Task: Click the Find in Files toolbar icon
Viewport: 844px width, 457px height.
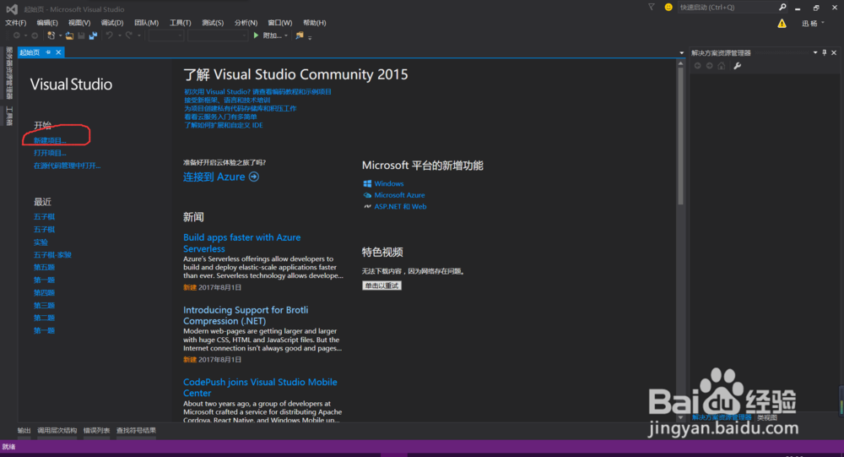Action: pyautogui.click(x=300, y=35)
